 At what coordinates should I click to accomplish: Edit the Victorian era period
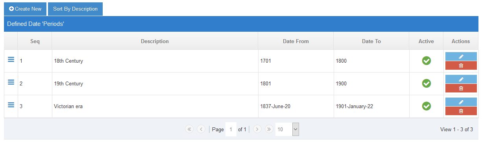tap(461, 102)
